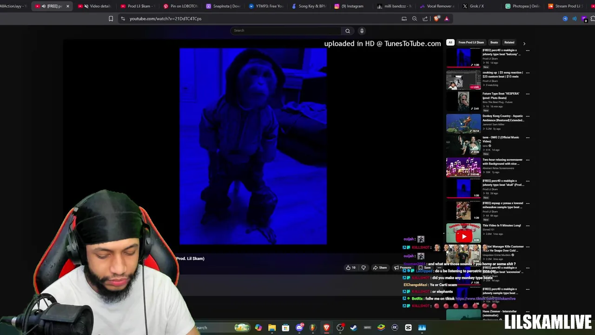Select the 'Related' filter chip
The height and width of the screenshot is (335, 595).
click(509, 42)
